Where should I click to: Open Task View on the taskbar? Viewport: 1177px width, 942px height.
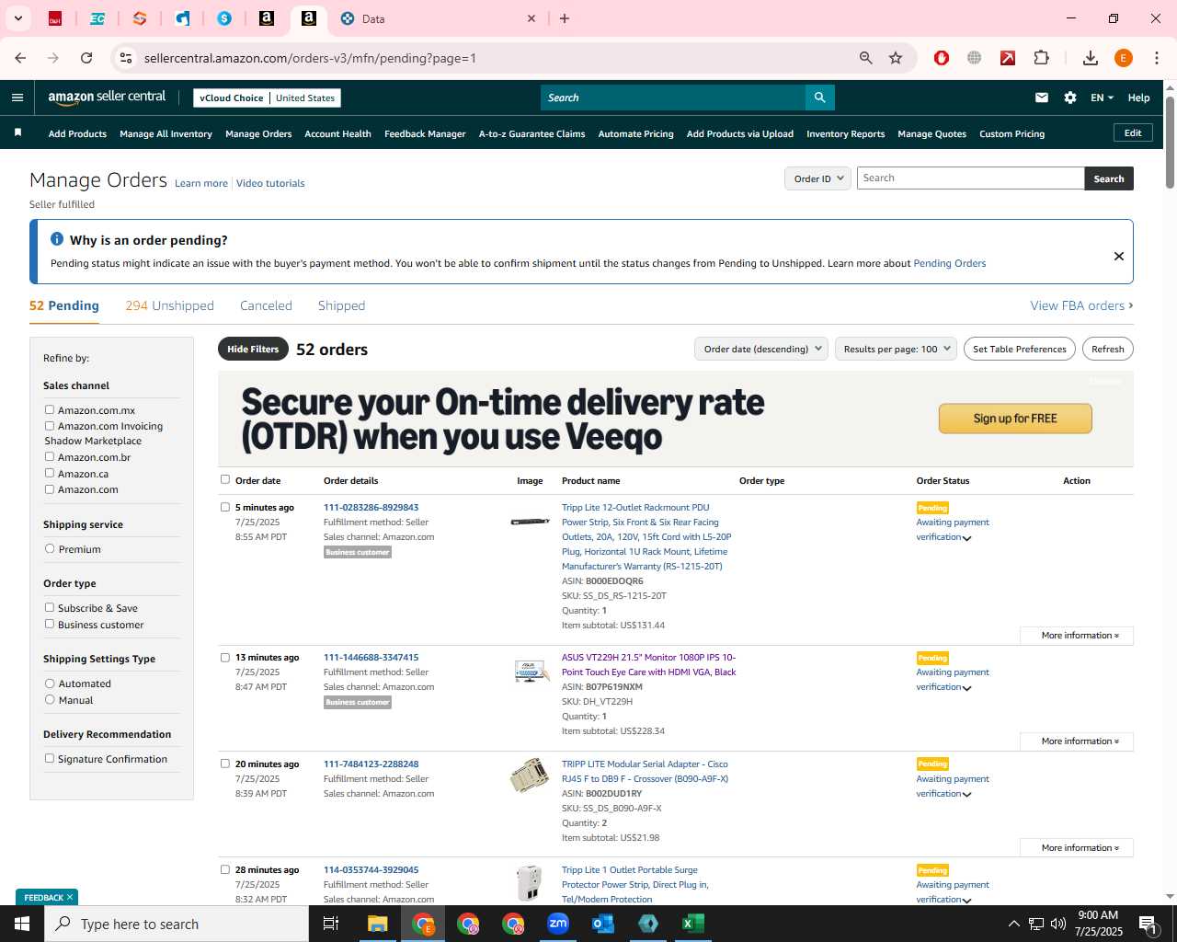pos(331,924)
